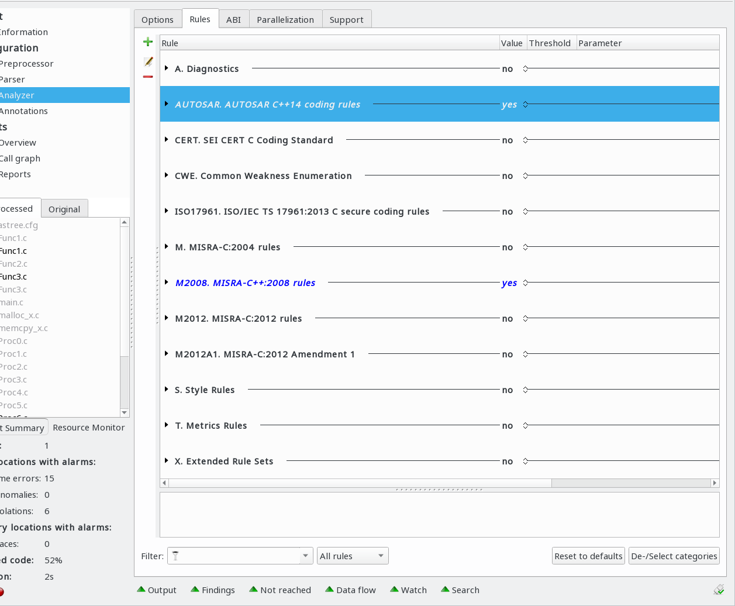Open the Resource Monitor tab
This screenshot has height=606, width=735.
[x=89, y=428]
